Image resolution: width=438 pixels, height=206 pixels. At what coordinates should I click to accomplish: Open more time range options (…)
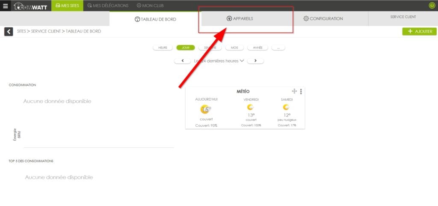pos(278,48)
